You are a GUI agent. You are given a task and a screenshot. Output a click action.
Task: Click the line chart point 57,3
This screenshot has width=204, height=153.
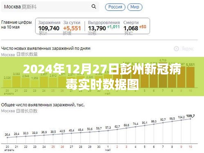[108, 130]
